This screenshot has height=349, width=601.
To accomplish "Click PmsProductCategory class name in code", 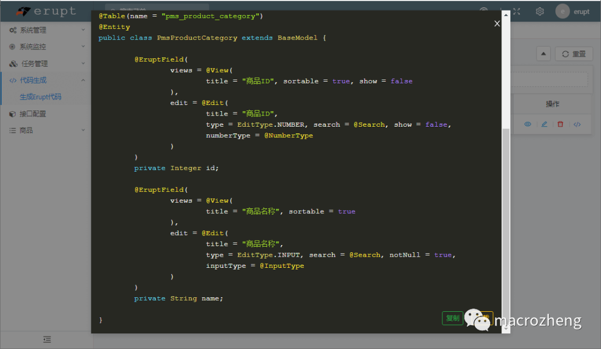I will pos(197,38).
